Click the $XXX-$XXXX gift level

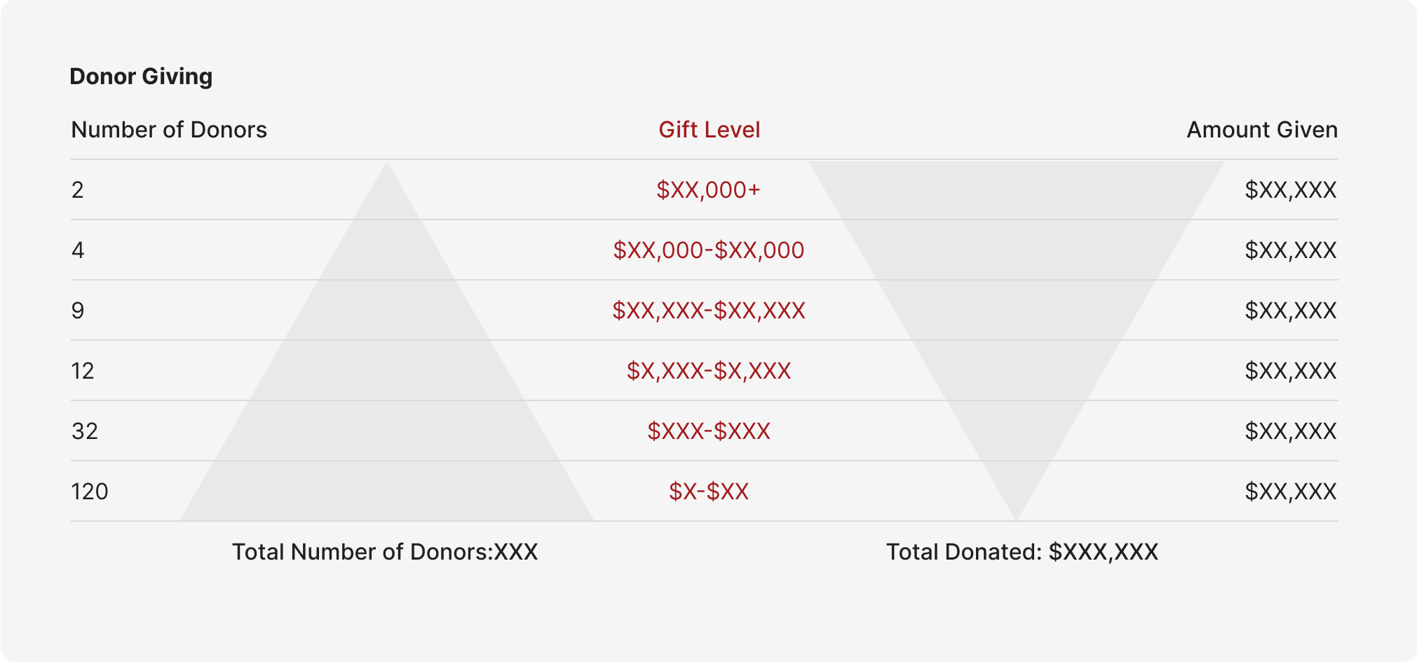click(x=708, y=431)
